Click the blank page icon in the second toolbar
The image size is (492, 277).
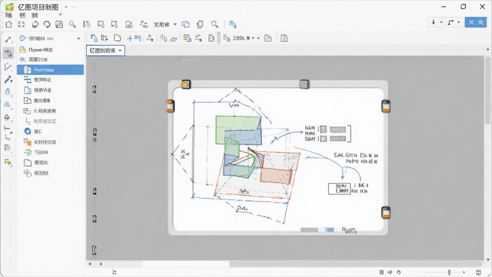click(x=117, y=38)
